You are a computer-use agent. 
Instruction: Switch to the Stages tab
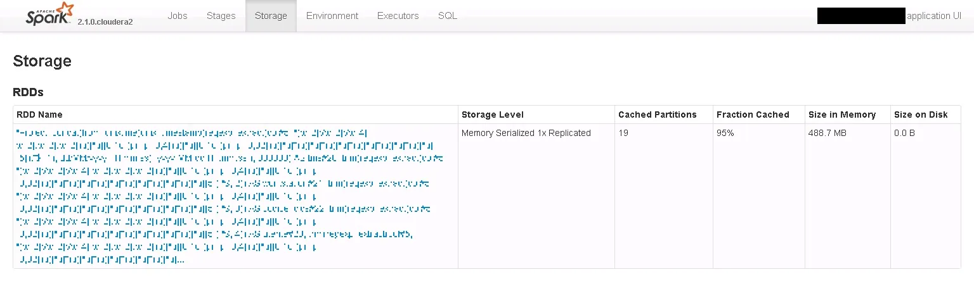click(x=221, y=16)
